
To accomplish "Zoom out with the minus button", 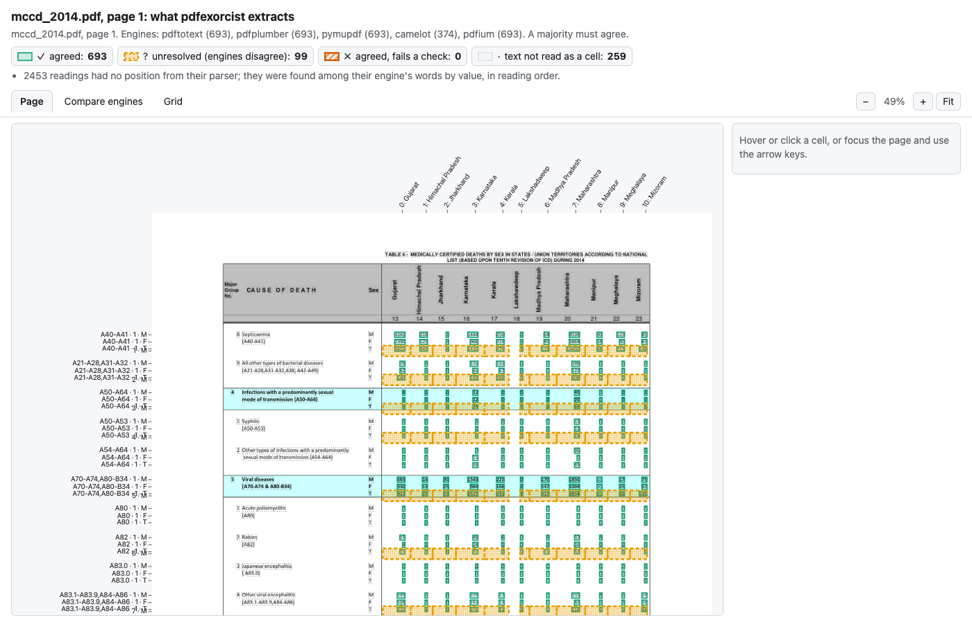I will tap(866, 101).
